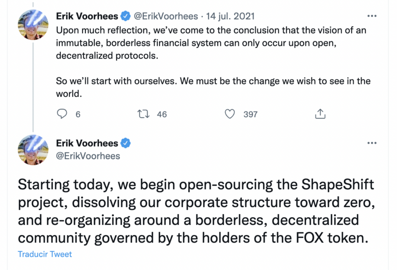This screenshot has height=270, width=397.
Task: Open Erik Voorhees avatar in the lower tweet
Action: pos(33,150)
